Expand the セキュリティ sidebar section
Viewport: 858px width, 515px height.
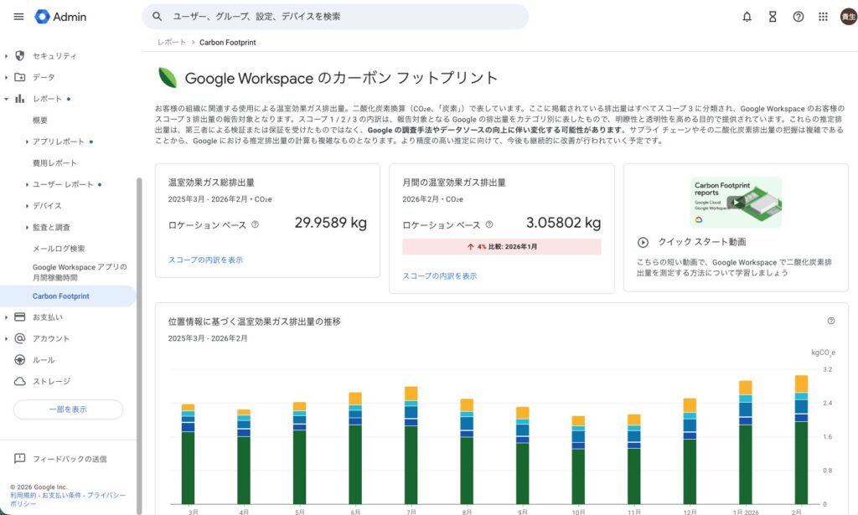pyautogui.click(x=7, y=56)
